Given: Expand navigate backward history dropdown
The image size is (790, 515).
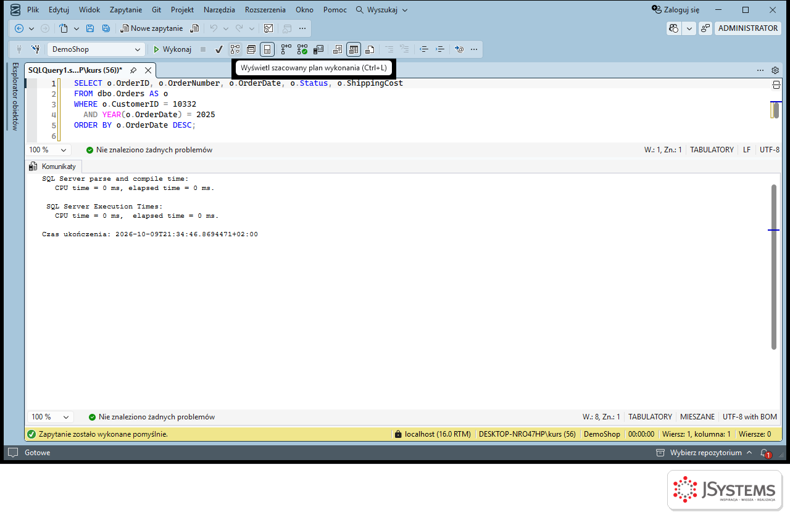Looking at the screenshot, I should (x=31, y=28).
